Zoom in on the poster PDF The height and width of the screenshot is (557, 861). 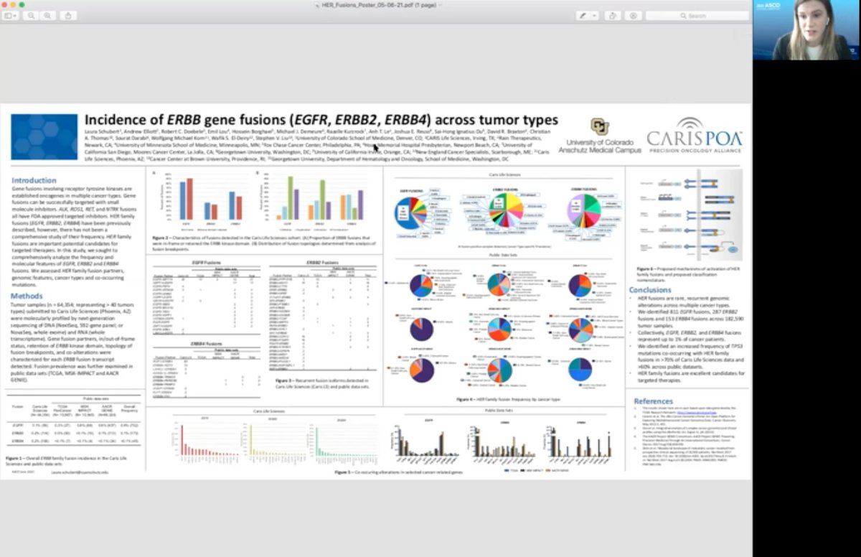click(47, 15)
